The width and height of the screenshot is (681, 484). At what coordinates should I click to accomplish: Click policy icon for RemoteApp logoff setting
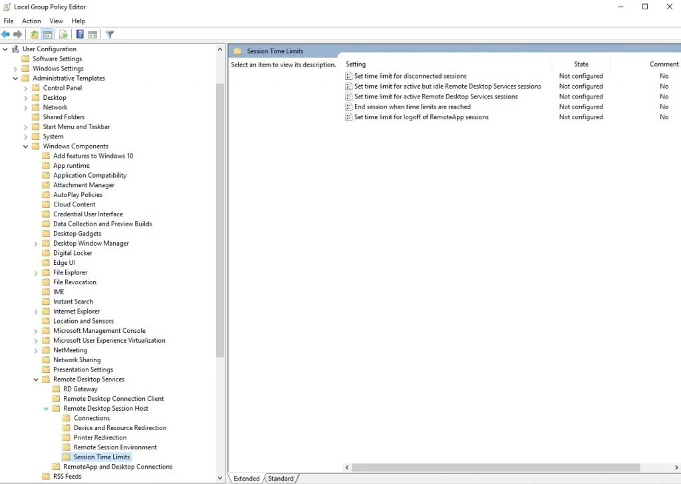tap(348, 117)
